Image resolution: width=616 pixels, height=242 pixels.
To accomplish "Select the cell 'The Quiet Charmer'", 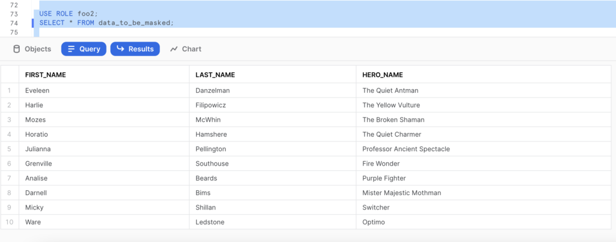I will [x=484, y=134].
